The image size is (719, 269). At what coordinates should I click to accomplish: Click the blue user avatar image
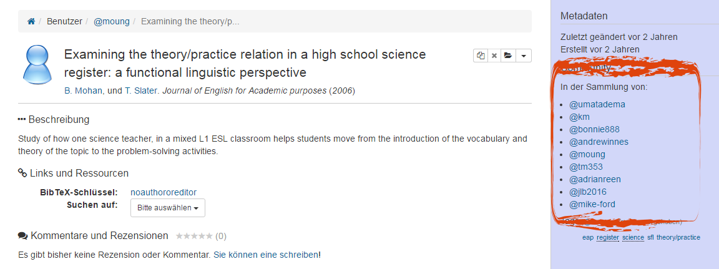tap(37, 65)
